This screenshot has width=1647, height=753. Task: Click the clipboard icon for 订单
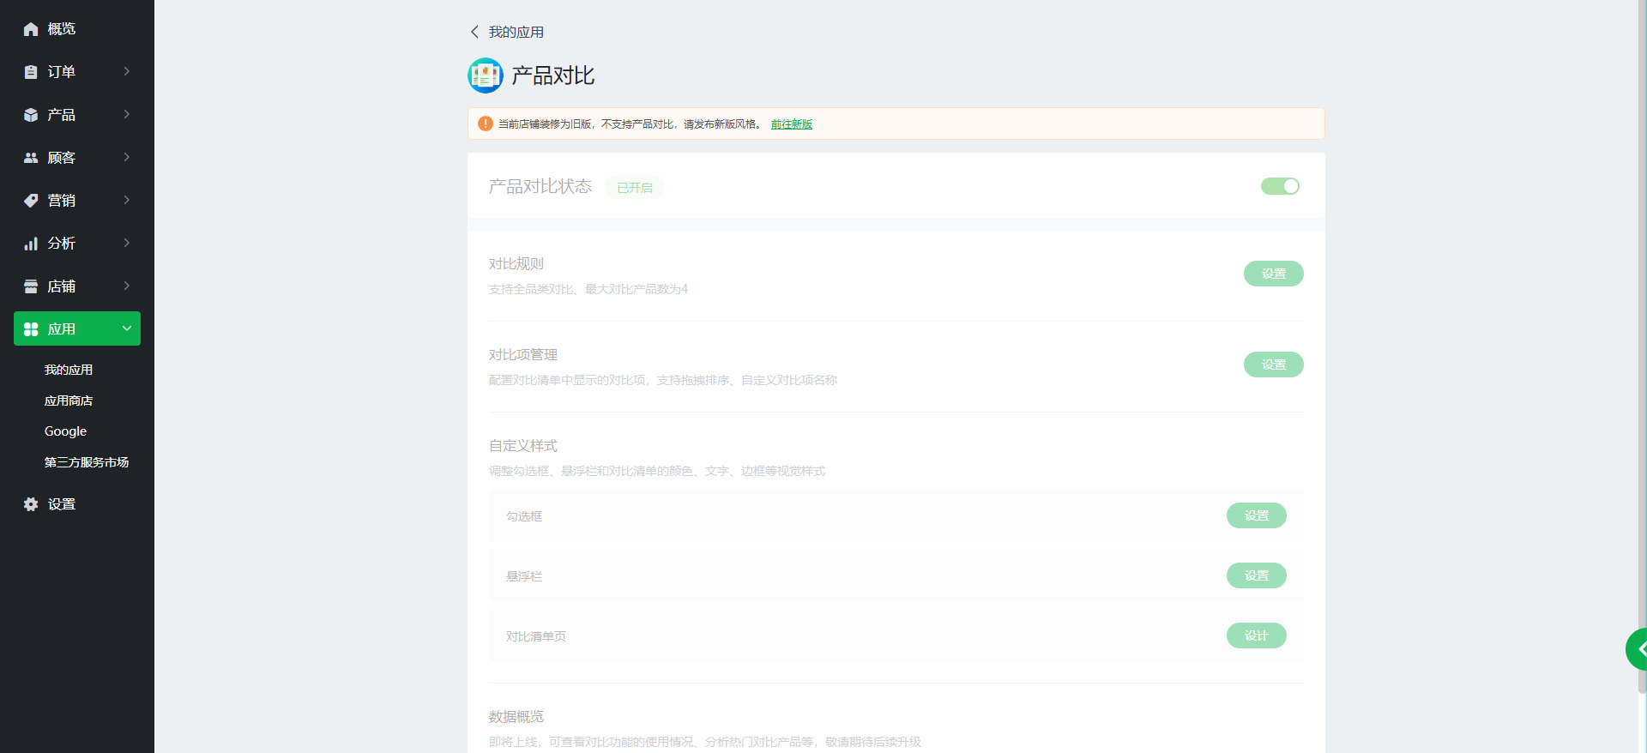pyautogui.click(x=31, y=72)
